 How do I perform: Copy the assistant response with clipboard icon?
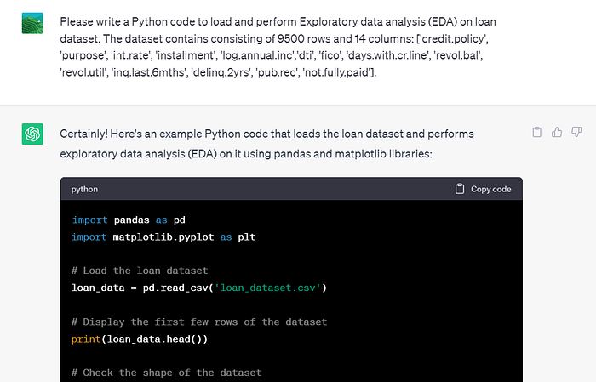(x=536, y=132)
